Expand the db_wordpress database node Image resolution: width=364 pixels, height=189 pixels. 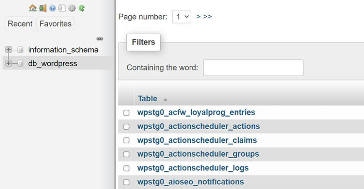[8, 64]
